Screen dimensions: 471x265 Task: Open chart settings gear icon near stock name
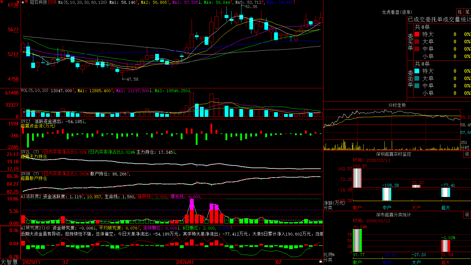[x=27, y=2]
